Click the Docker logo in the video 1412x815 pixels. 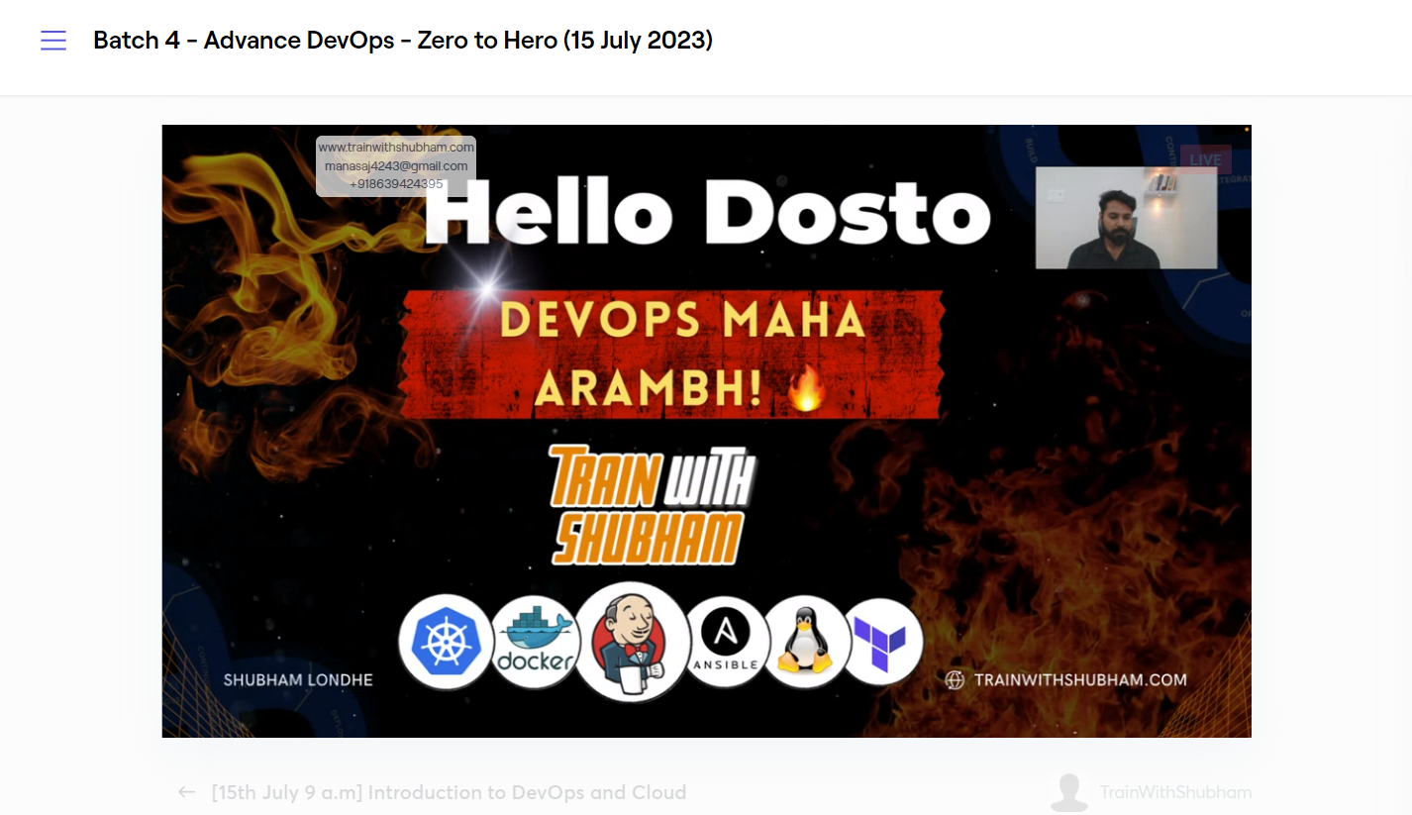tap(536, 642)
